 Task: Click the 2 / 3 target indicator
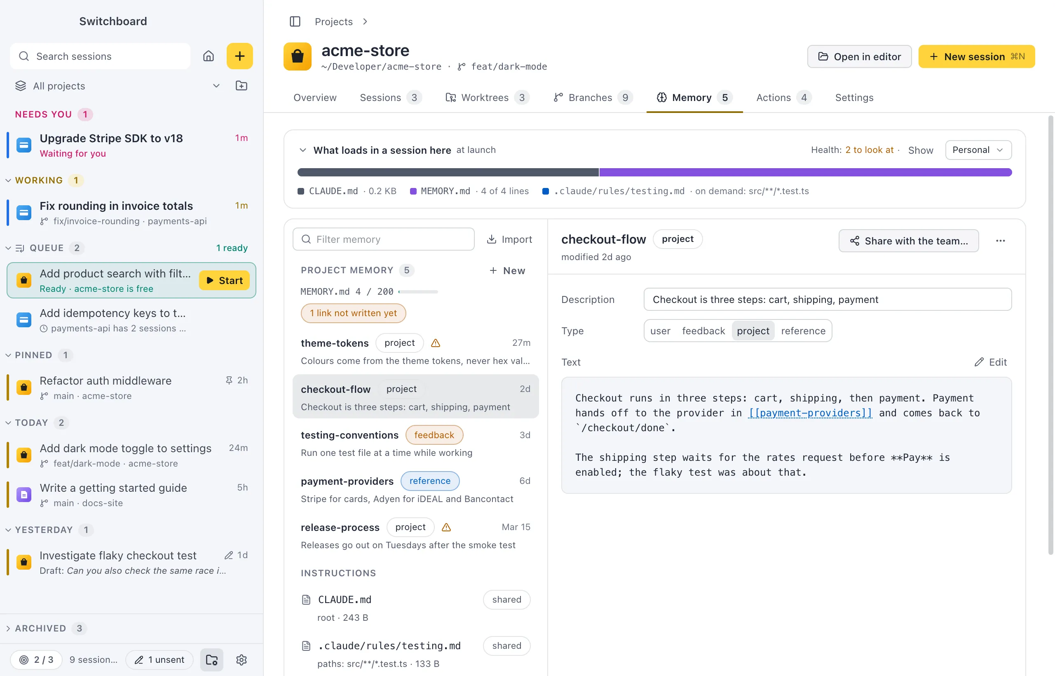[x=36, y=660]
